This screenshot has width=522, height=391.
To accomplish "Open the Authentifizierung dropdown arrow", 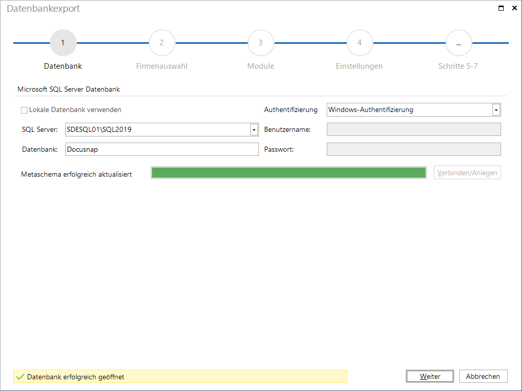I will [x=496, y=110].
